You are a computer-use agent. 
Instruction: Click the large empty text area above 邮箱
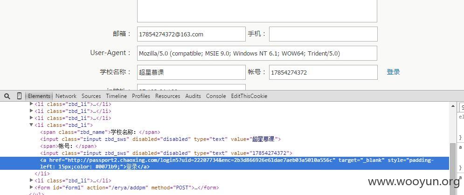coord(257,11)
